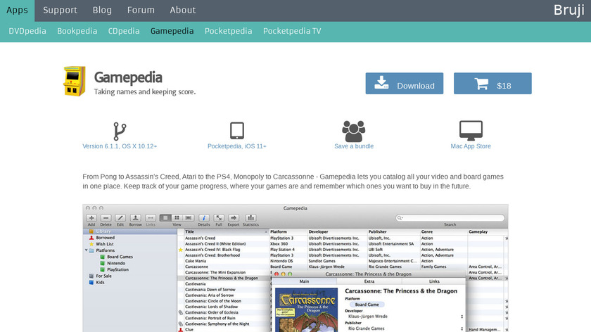591x332 pixels.
Task: Switch to the Main tab in details
Action: (304, 281)
